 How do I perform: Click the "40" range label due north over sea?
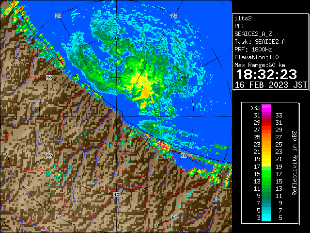coord(116,39)
